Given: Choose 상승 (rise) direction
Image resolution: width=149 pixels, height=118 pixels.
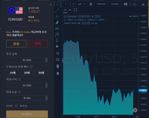Looking at the screenshot, I should coord(16,44).
